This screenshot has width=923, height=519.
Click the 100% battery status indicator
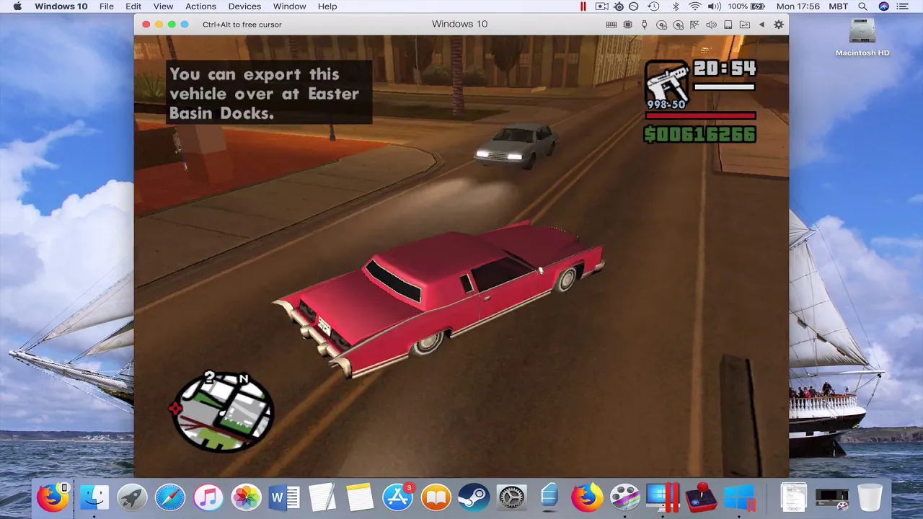745,6
